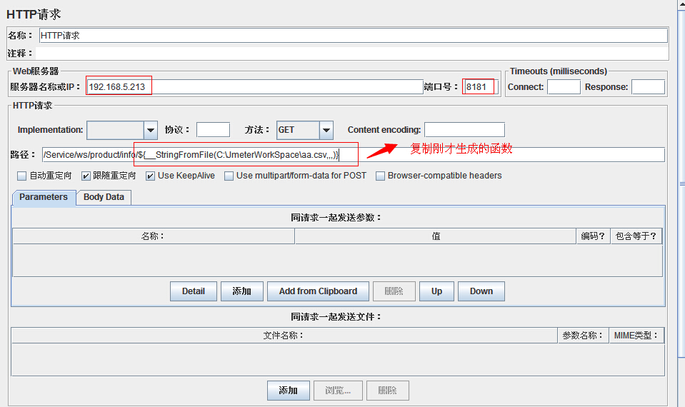Switch to the Body Data tab
685x407 pixels.
click(x=104, y=197)
